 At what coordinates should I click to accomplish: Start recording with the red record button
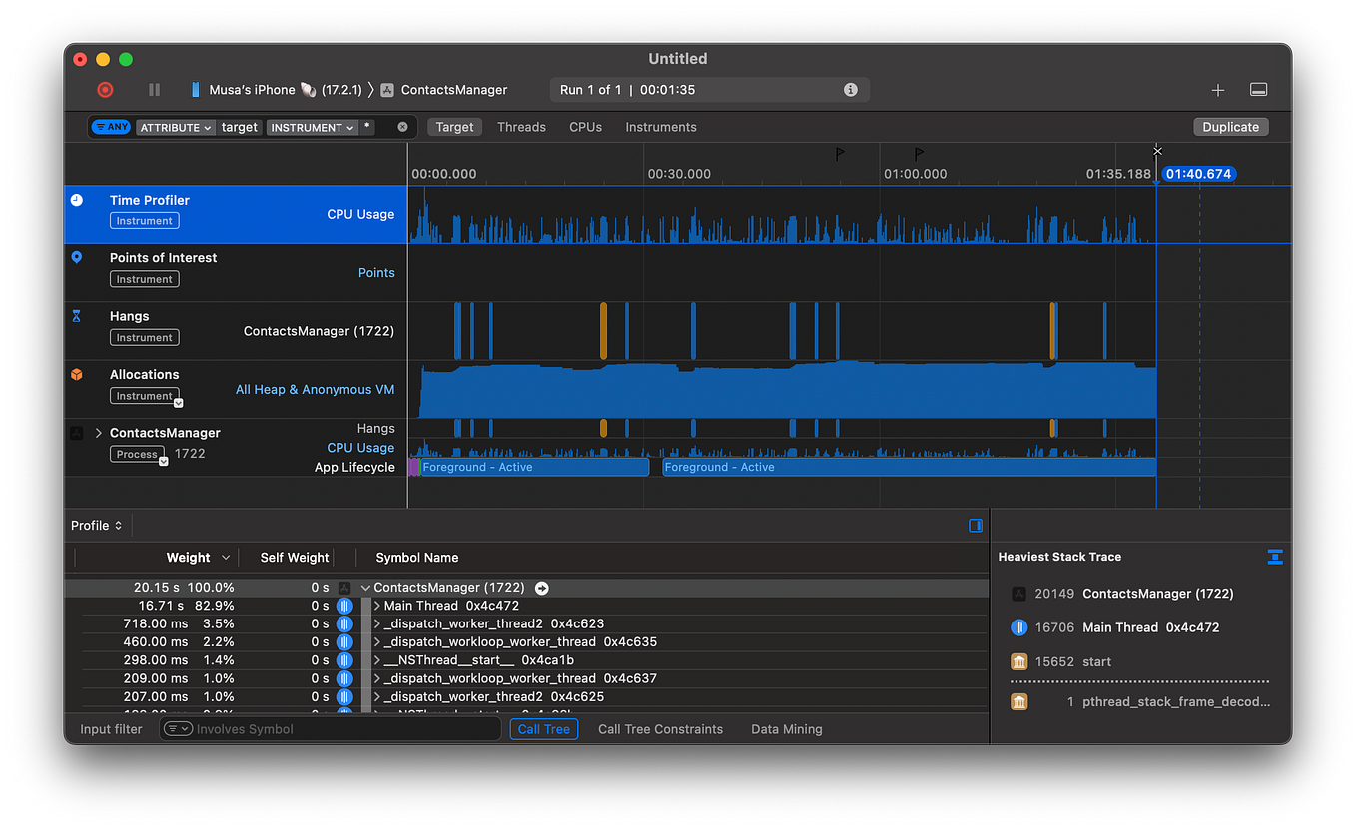(x=105, y=89)
